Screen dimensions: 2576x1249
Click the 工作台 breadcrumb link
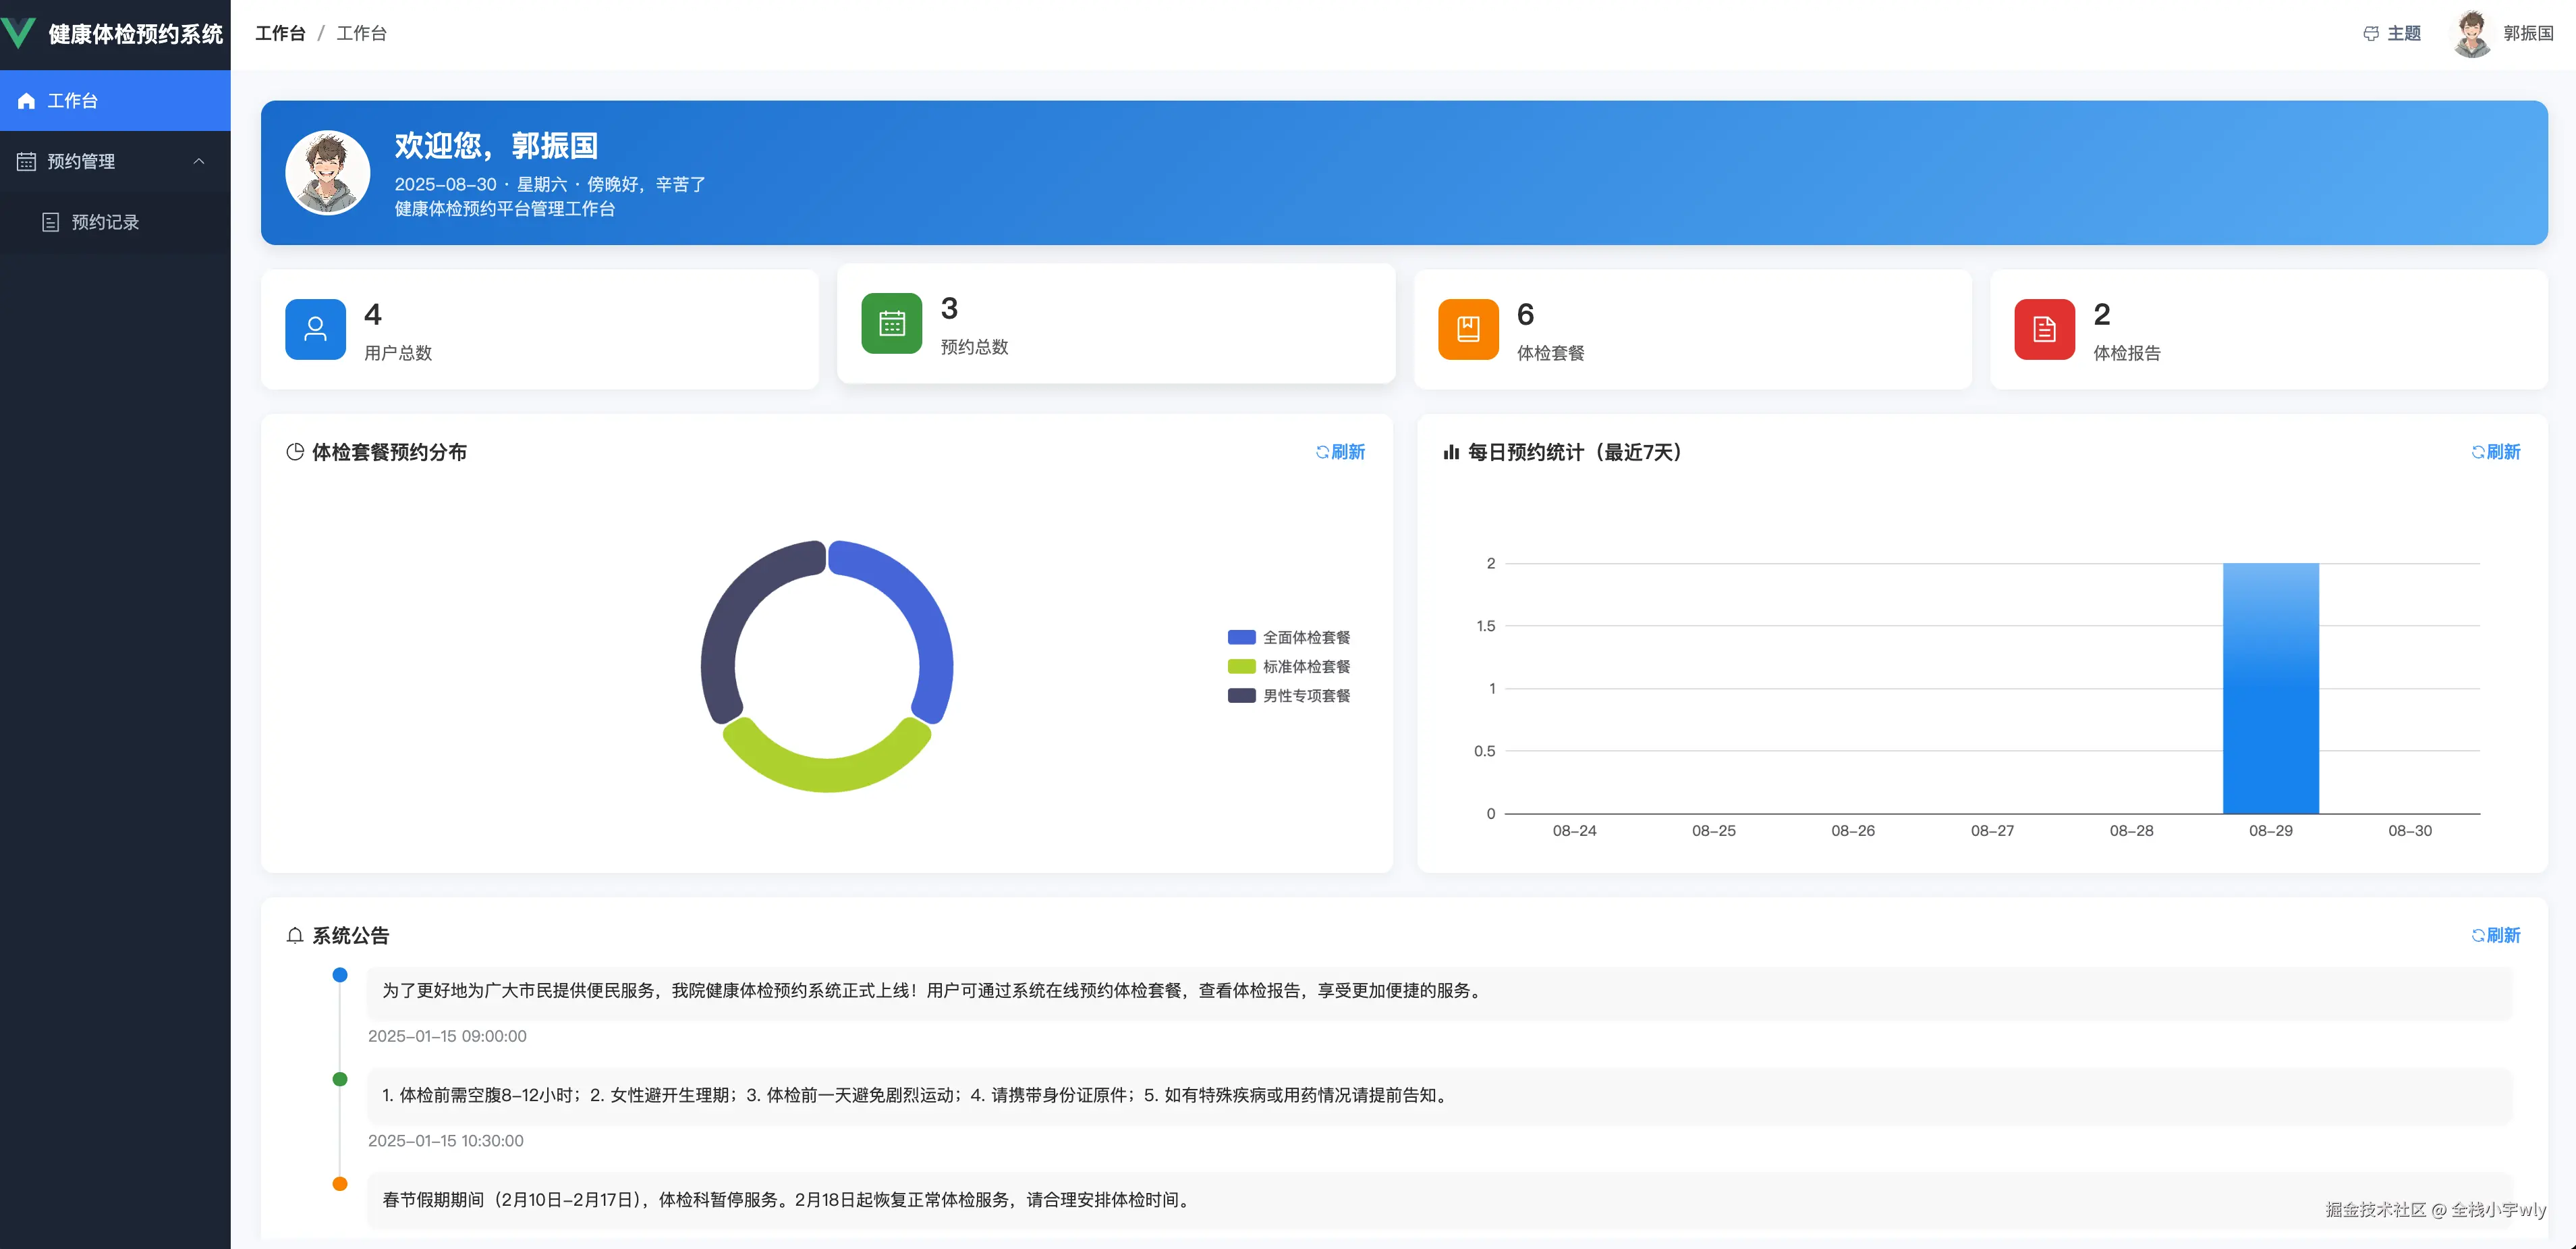coord(280,33)
